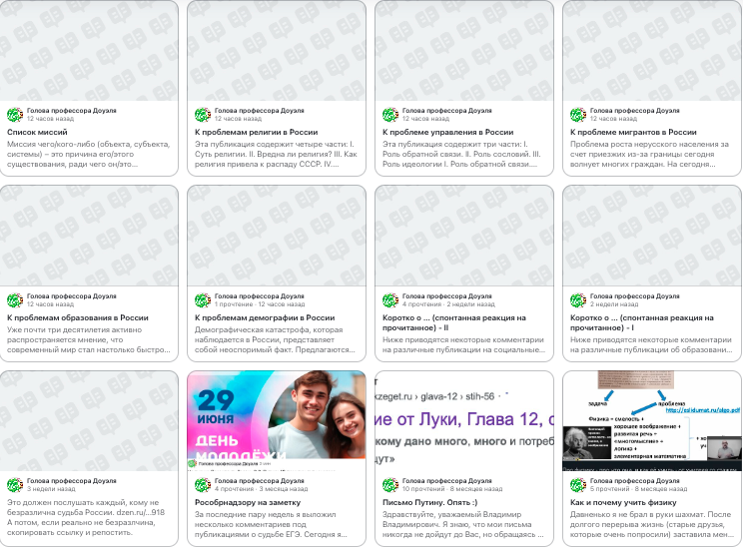Viewport: 743px width, 549px height.
Task: Click channel avatar on 'Список миссий' card
Action: 15,114
